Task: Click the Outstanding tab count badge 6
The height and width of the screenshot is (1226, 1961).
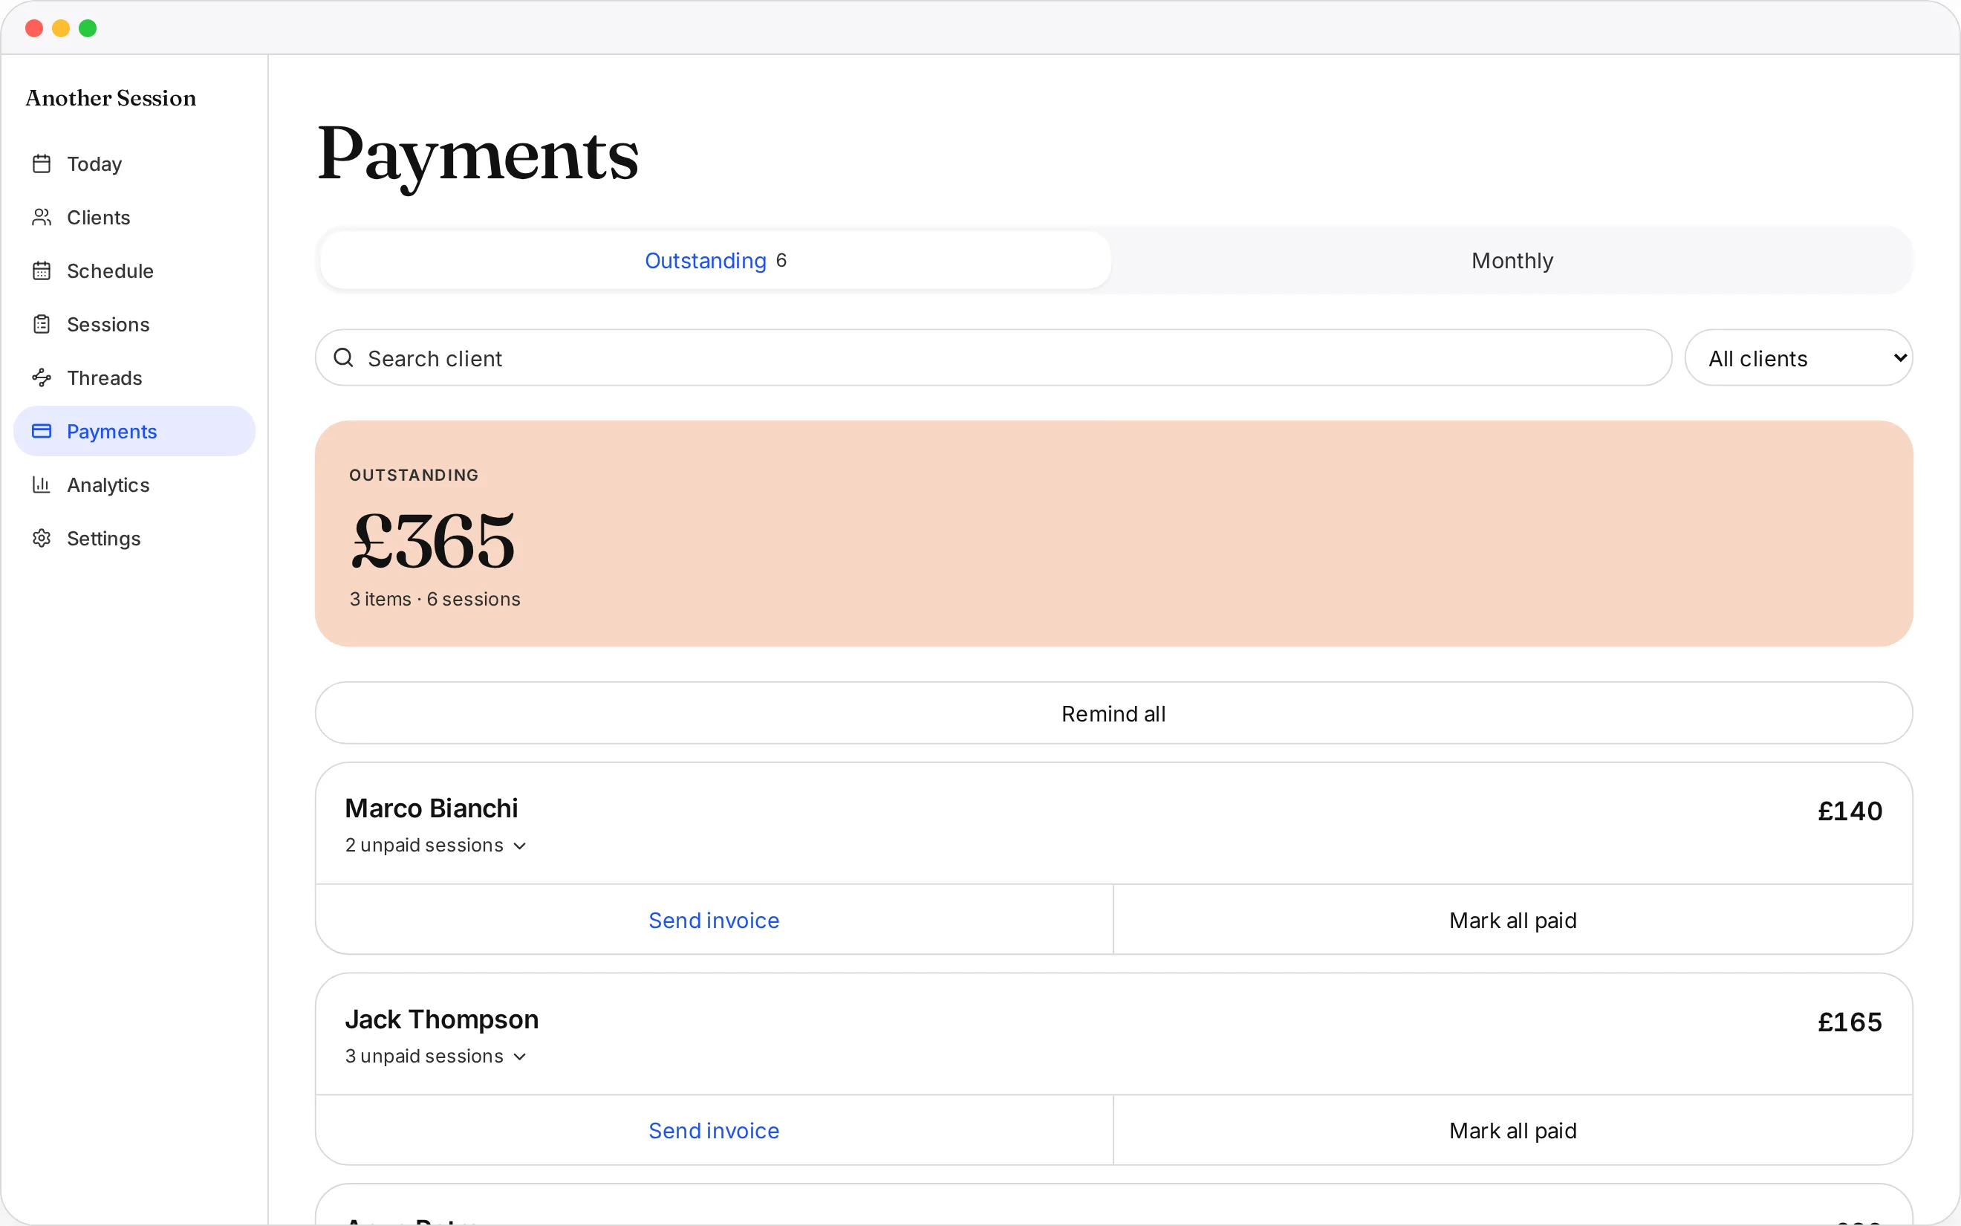Action: [781, 260]
